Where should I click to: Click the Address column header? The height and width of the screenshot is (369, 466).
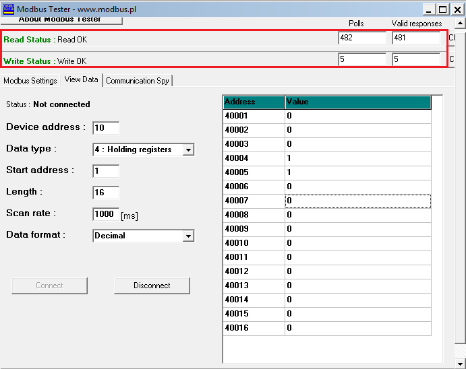click(x=254, y=102)
